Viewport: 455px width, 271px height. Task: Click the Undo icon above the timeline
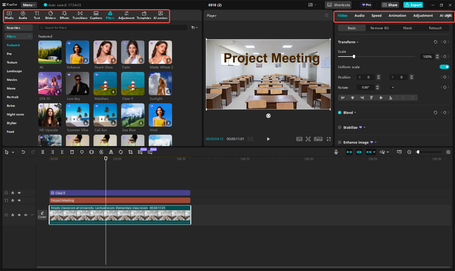(23, 152)
